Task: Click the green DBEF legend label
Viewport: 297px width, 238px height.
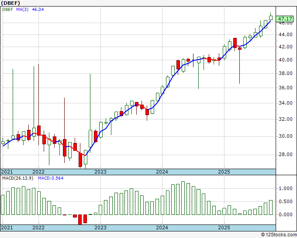Action: tap(7, 10)
